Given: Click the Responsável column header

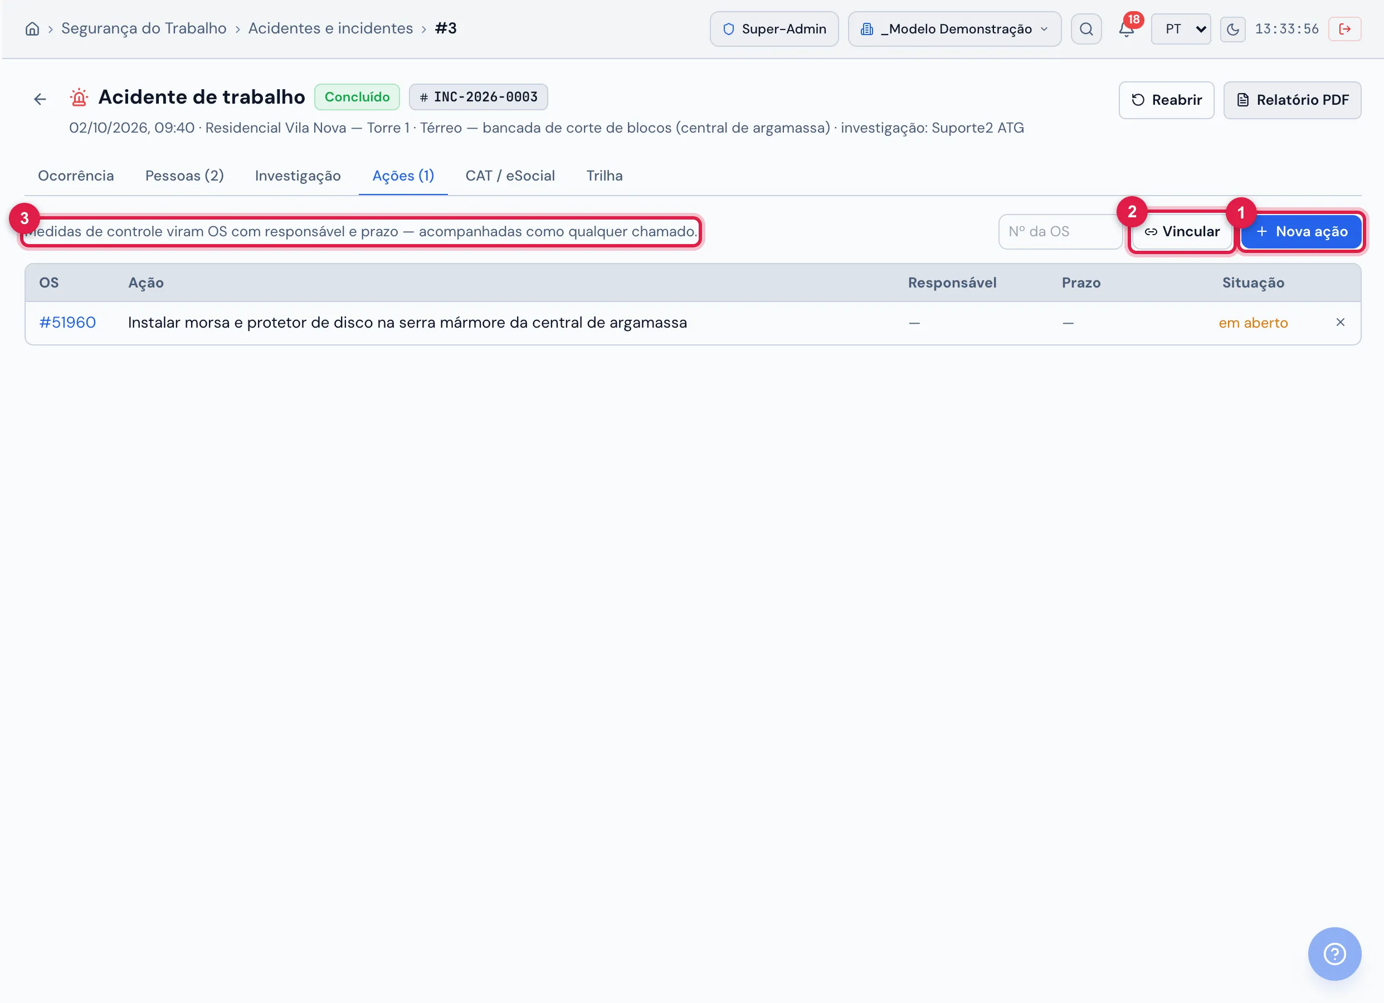Looking at the screenshot, I should [x=952, y=283].
